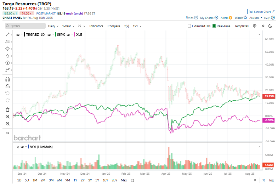Screen dimensions: 278x186
Task: Open VOL study options dots
Action: point(26,146)
